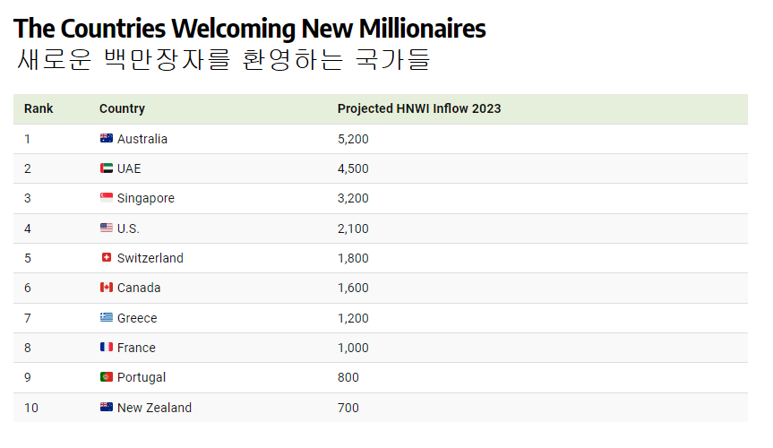Select the Country column header
This screenshot has height=448, width=773.
click(122, 108)
